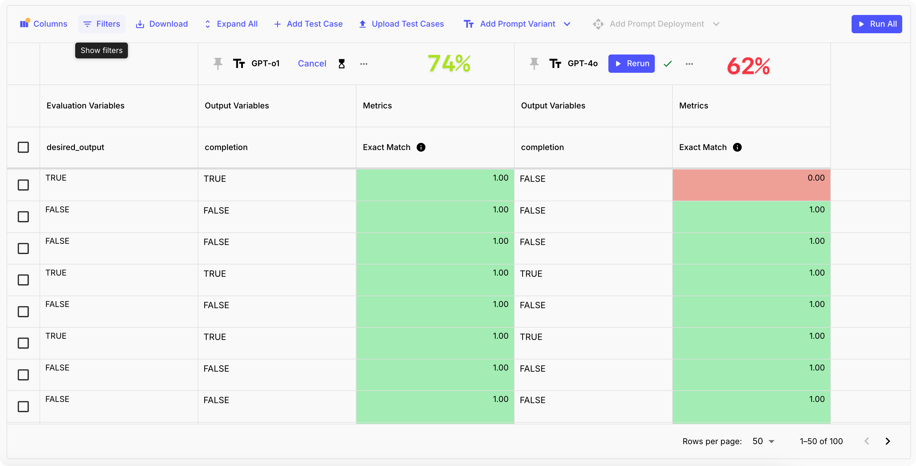Open the Columns menu

[x=44, y=24]
